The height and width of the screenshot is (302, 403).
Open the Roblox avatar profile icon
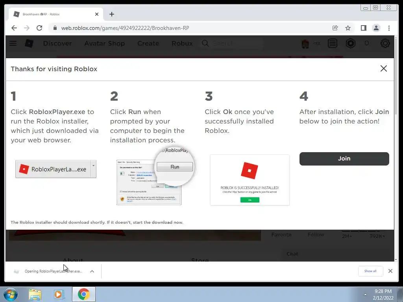pyautogui.click(x=305, y=43)
